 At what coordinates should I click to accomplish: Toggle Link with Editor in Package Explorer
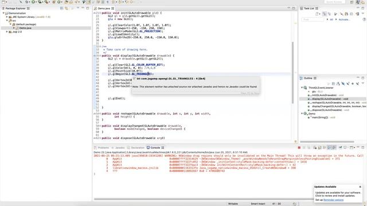pyautogui.click(x=67, y=8)
